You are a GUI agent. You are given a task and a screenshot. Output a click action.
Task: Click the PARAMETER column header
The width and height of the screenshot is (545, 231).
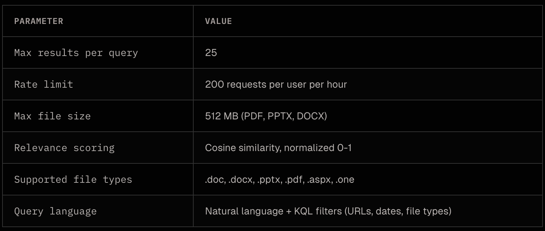coord(39,21)
